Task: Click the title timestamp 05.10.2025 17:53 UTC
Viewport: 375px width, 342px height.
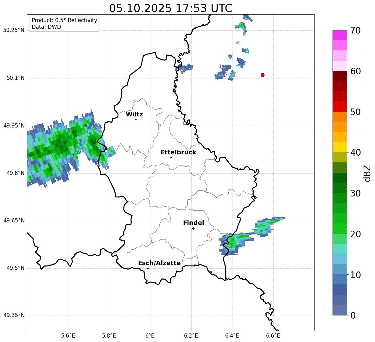Action: 170,8
